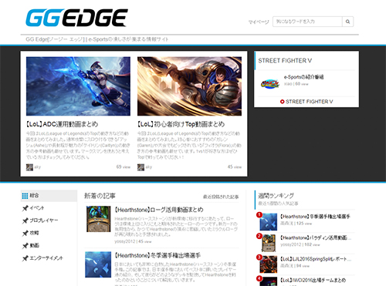The image size is (386, 286).
Task: Click rank 4 red badge
Action: click(259, 278)
